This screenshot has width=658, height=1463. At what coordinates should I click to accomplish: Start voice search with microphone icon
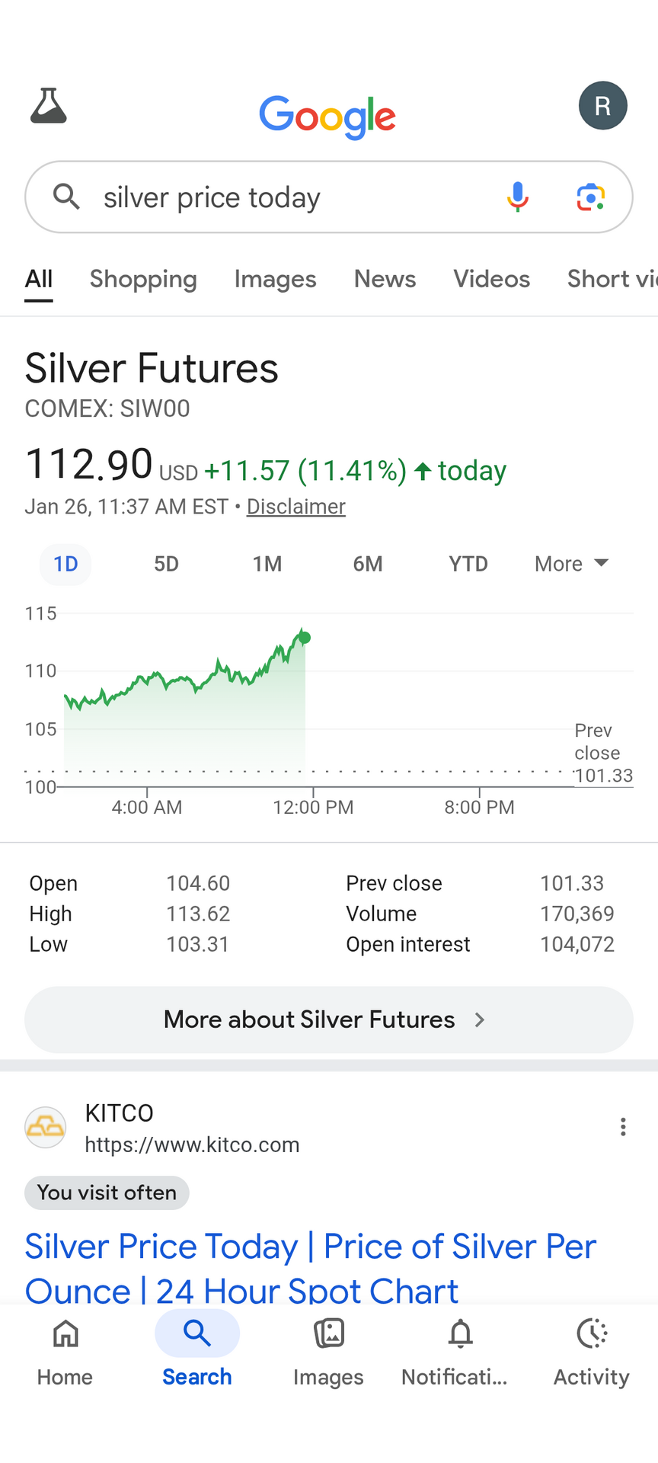518,197
